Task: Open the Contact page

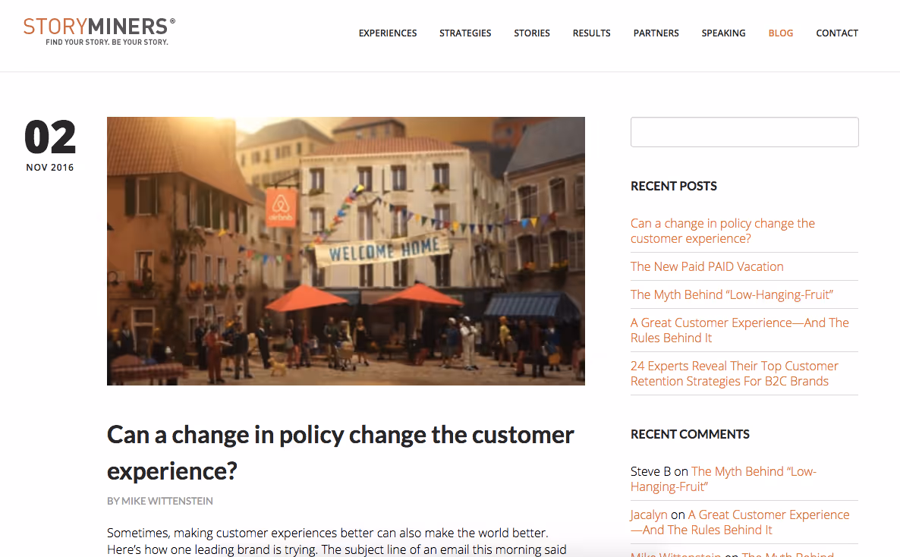Action: pos(837,33)
